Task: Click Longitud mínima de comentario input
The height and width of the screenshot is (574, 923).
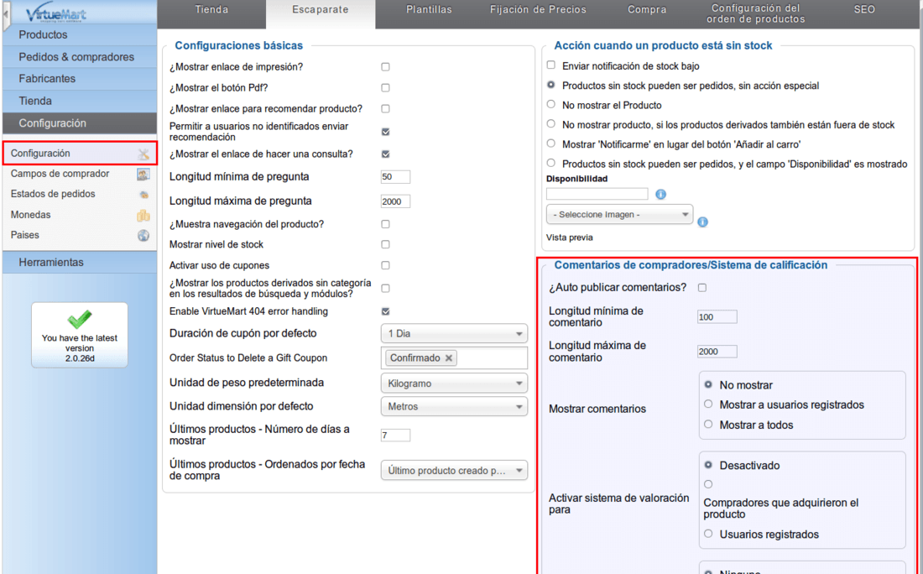Action: coord(717,316)
